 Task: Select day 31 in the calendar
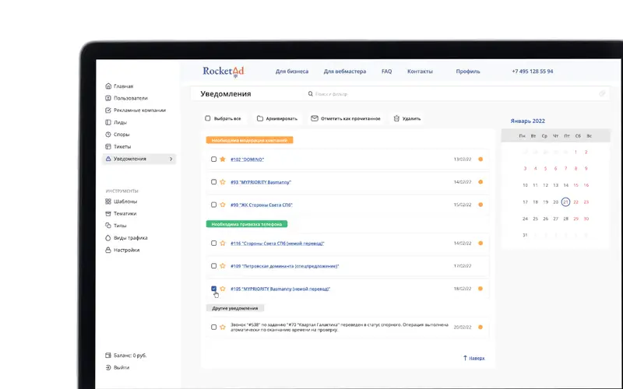525,235
